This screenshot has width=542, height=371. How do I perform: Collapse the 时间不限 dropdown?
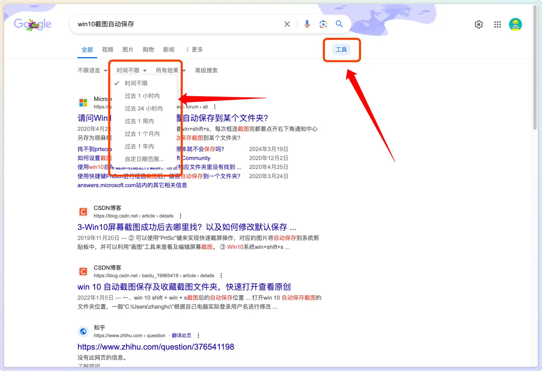click(x=131, y=71)
